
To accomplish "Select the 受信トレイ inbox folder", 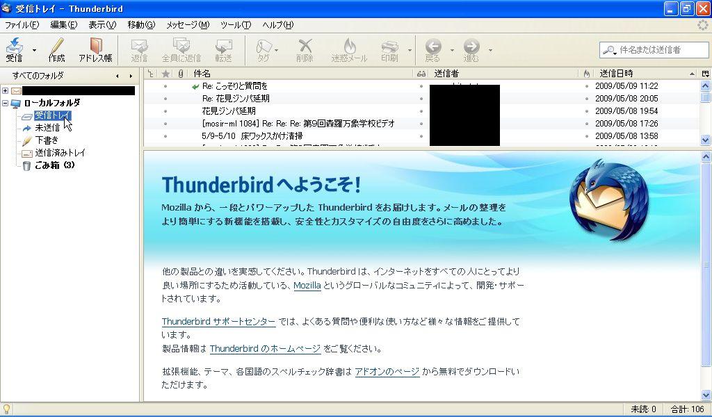I will [x=53, y=115].
